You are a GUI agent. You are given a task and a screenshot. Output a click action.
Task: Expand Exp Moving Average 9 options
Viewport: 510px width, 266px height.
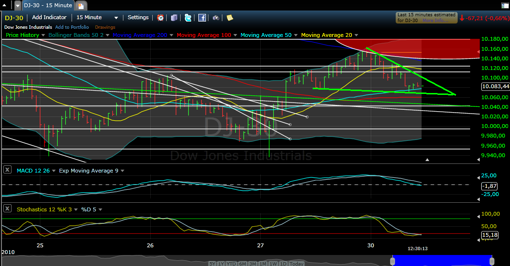(122, 171)
